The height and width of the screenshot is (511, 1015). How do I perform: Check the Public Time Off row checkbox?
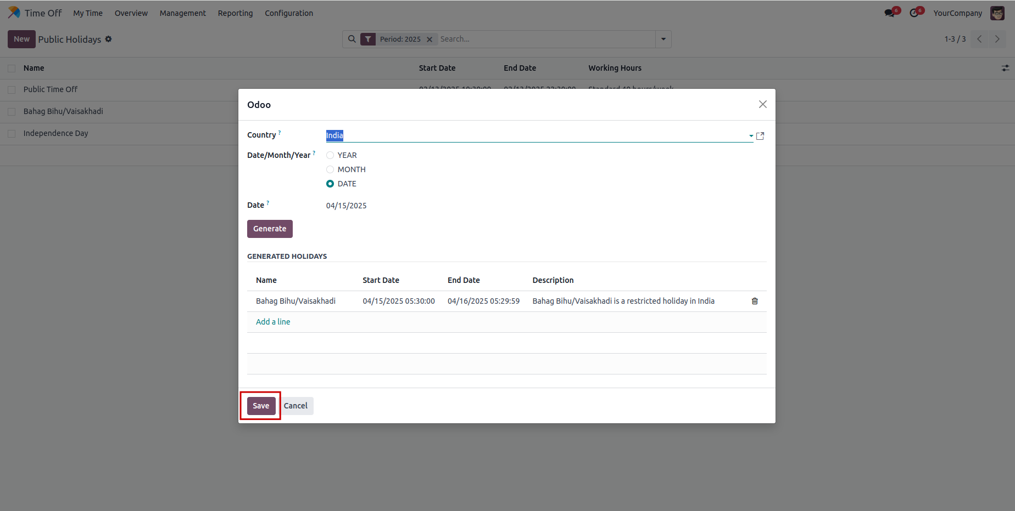click(12, 90)
